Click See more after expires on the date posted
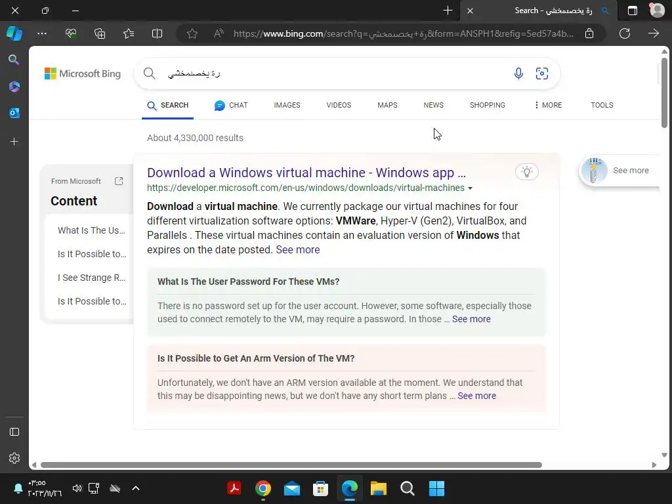672x504 pixels. 297,250
